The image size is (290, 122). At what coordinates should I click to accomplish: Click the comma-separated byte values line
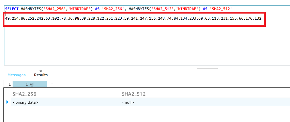[133, 18]
